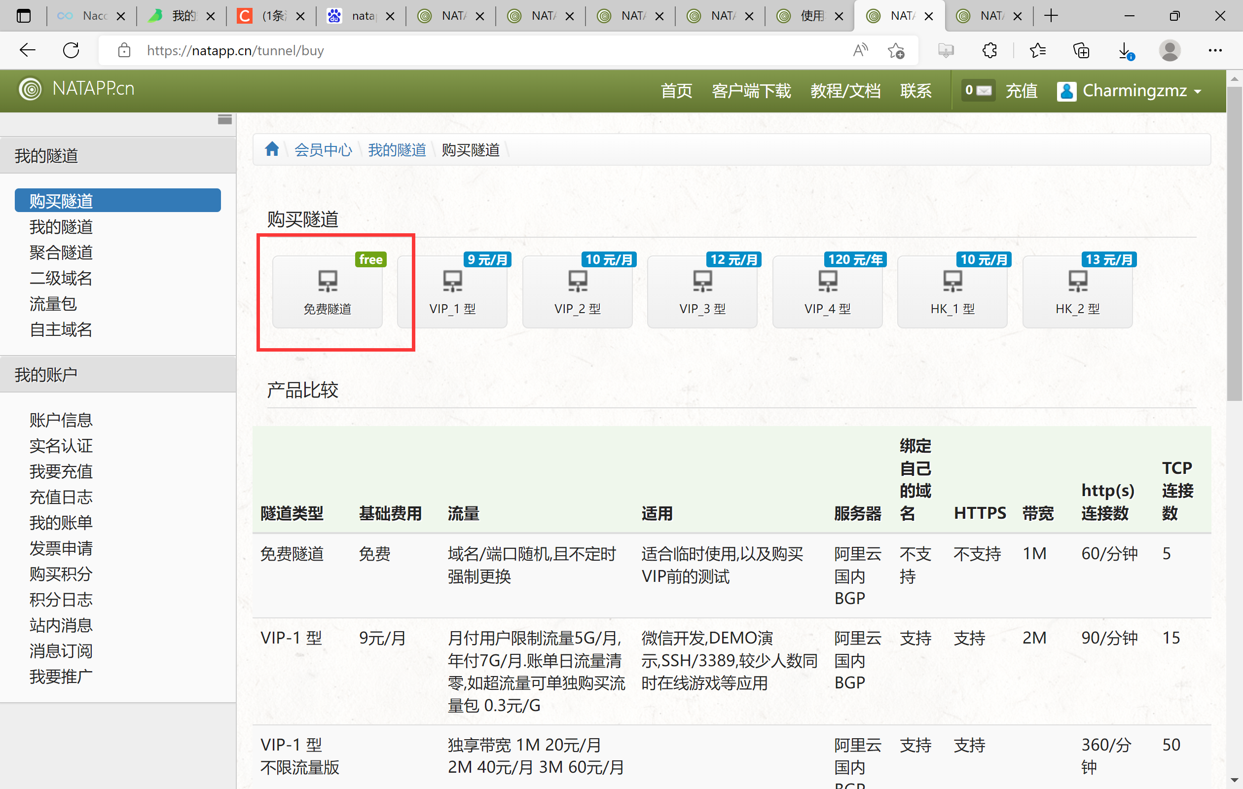
Task: Open 发票申请 sidebar link
Action: pos(61,548)
